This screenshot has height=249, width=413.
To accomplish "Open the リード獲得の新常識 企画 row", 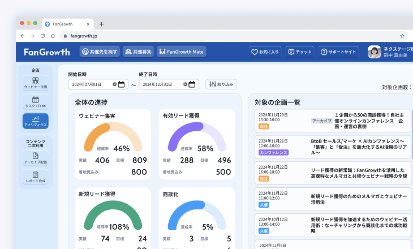I will pos(333,173).
